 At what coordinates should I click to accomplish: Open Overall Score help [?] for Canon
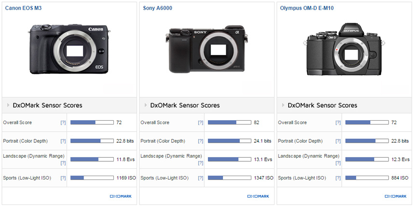(x=63, y=123)
